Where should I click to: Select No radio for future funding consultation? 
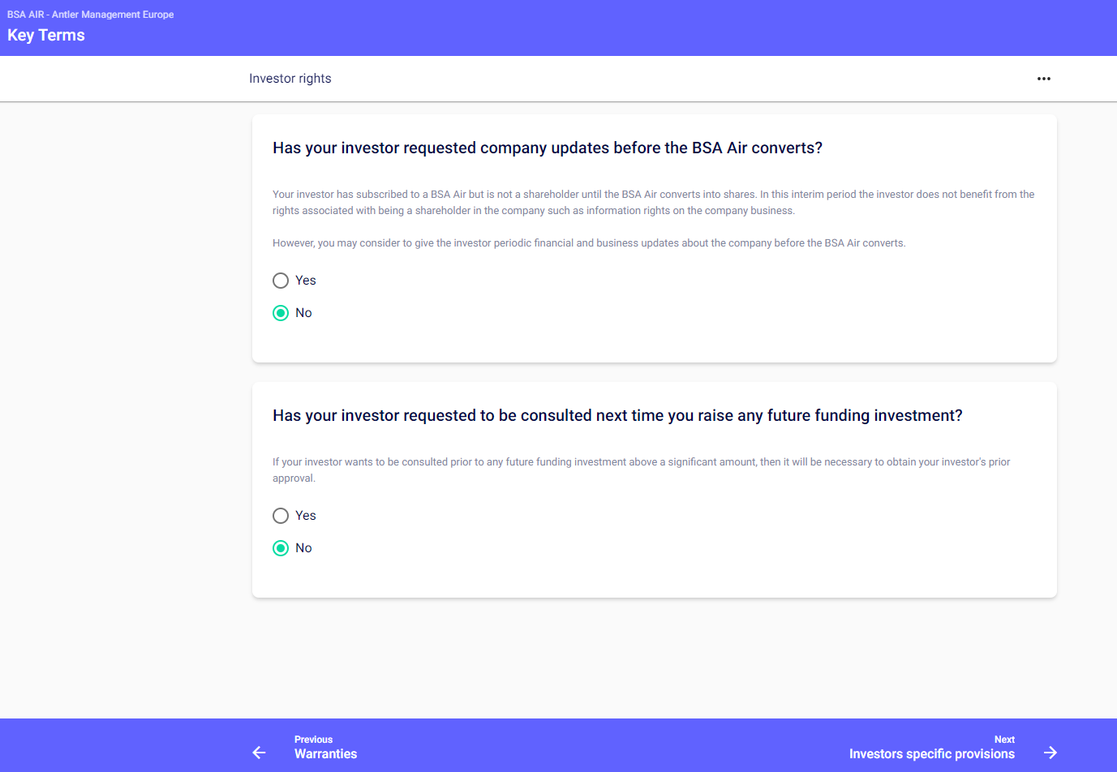point(281,548)
